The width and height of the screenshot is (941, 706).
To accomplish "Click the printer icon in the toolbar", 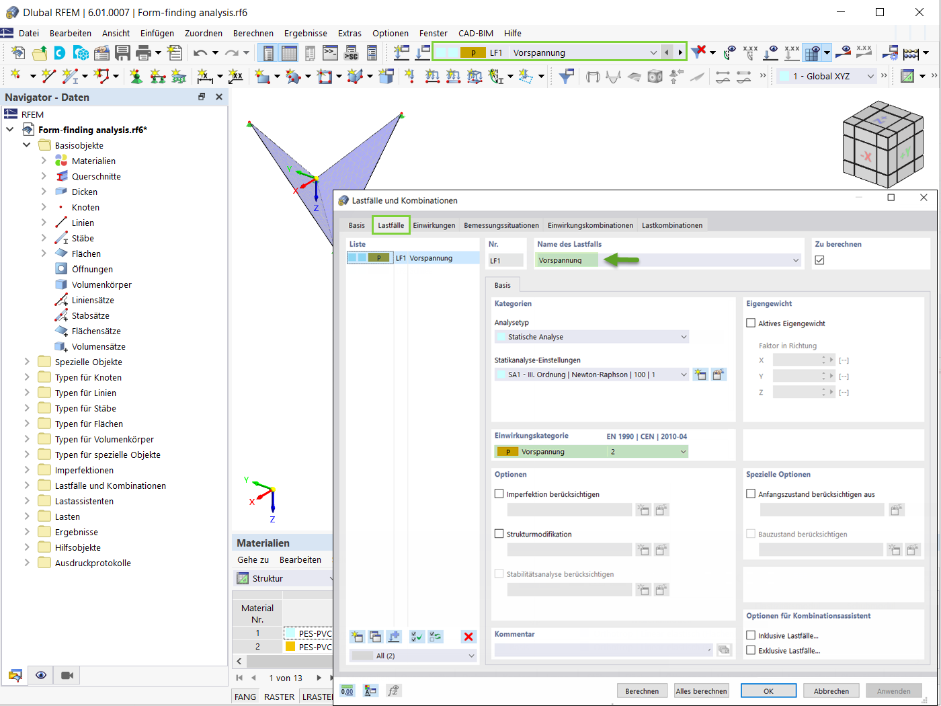I will click(x=143, y=52).
